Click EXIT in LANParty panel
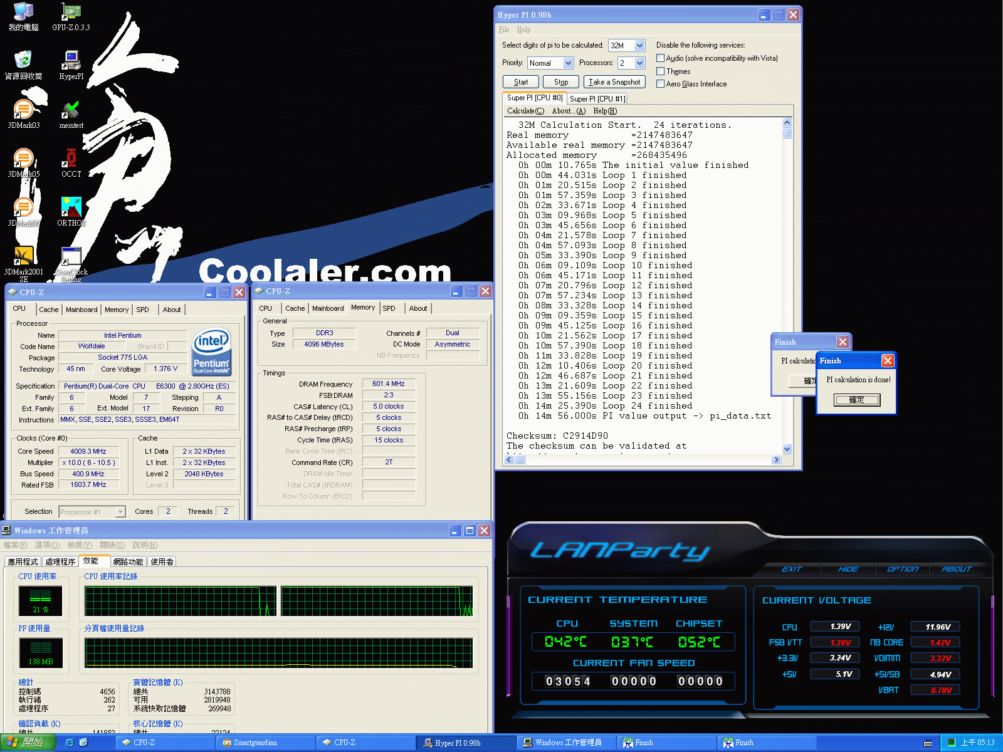Screen dimensions: 1003x752 click(x=792, y=569)
